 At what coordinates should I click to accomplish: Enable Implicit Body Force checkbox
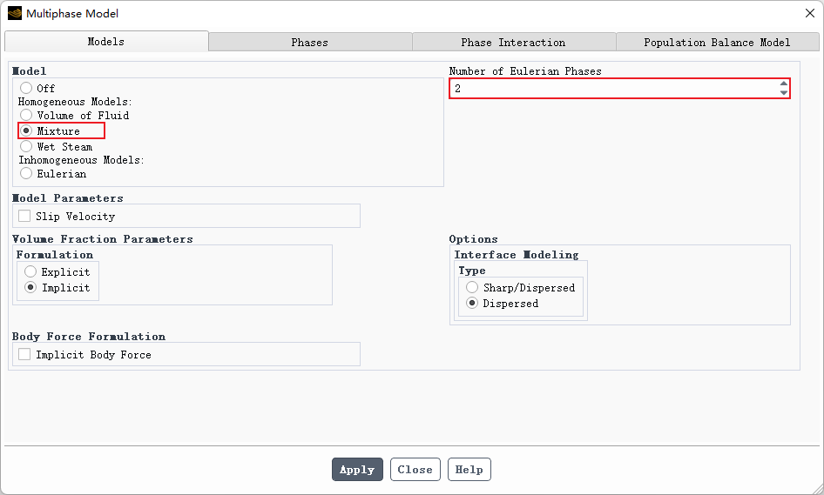coord(24,354)
